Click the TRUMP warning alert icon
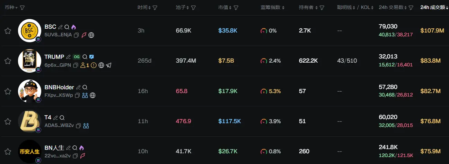 point(94,65)
